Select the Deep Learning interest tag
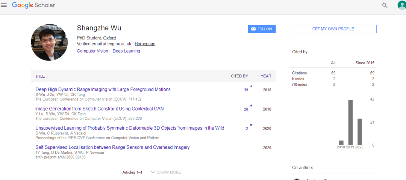This screenshot has width=406, height=180. pos(126,51)
